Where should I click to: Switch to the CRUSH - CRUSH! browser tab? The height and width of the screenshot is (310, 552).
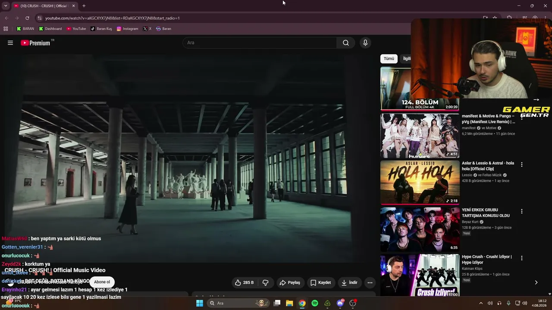pyautogui.click(x=41, y=6)
